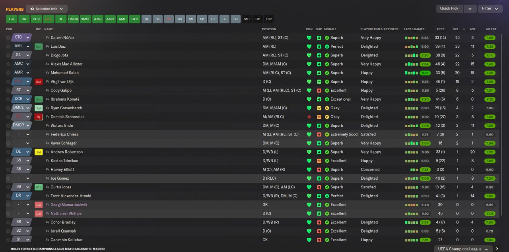Open Giorgi Mamardashvili's player profile
This screenshot has height=252, width=509.
point(68,205)
